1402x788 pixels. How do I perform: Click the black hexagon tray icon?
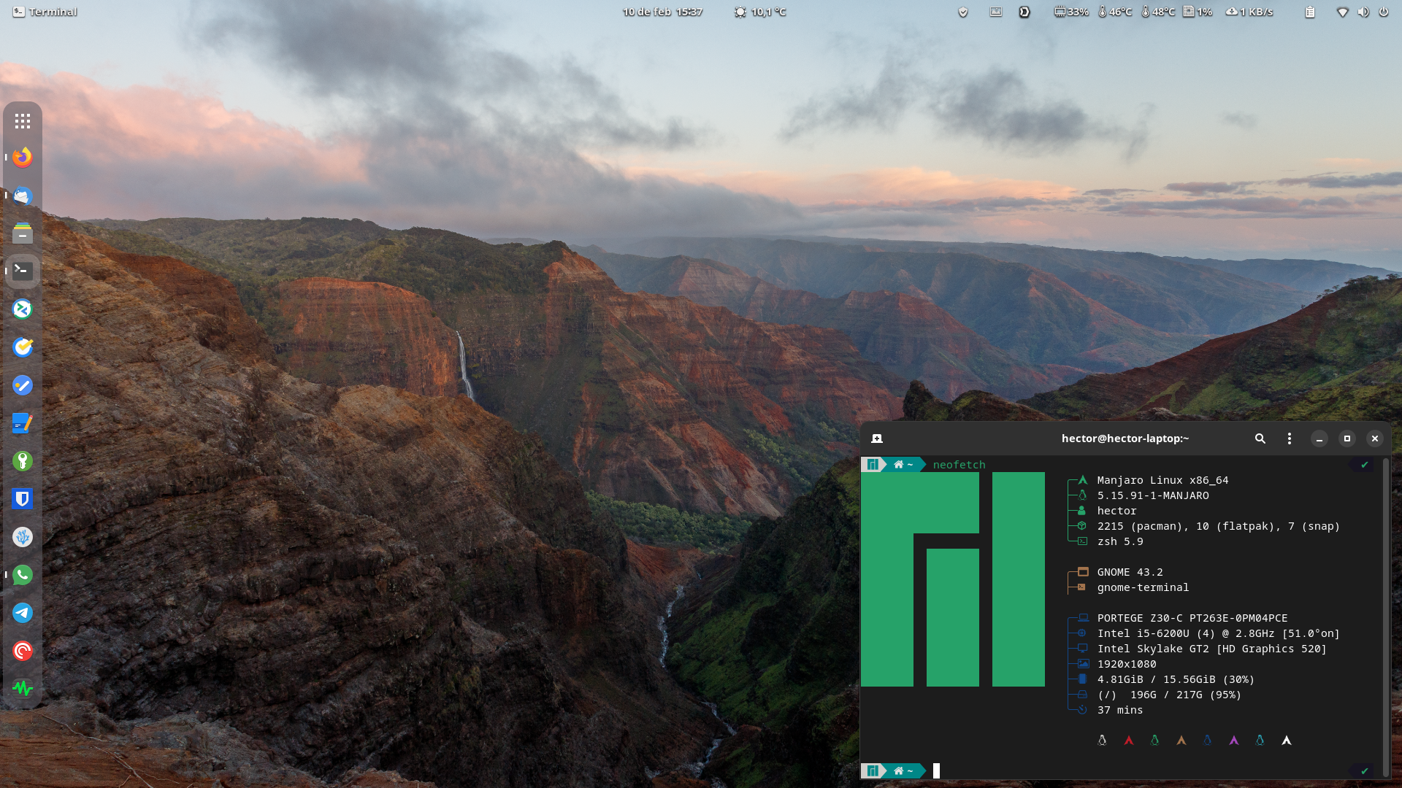pyautogui.click(x=1024, y=12)
